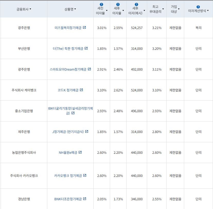Sort by 이자계산방식 column arrow
213x209 pixels.
coord(208,11)
